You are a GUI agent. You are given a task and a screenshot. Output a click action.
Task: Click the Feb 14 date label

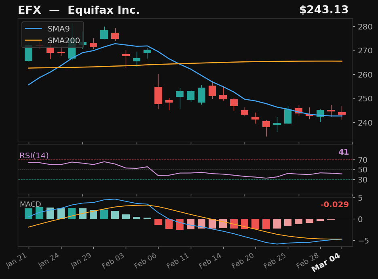(210, 260)
